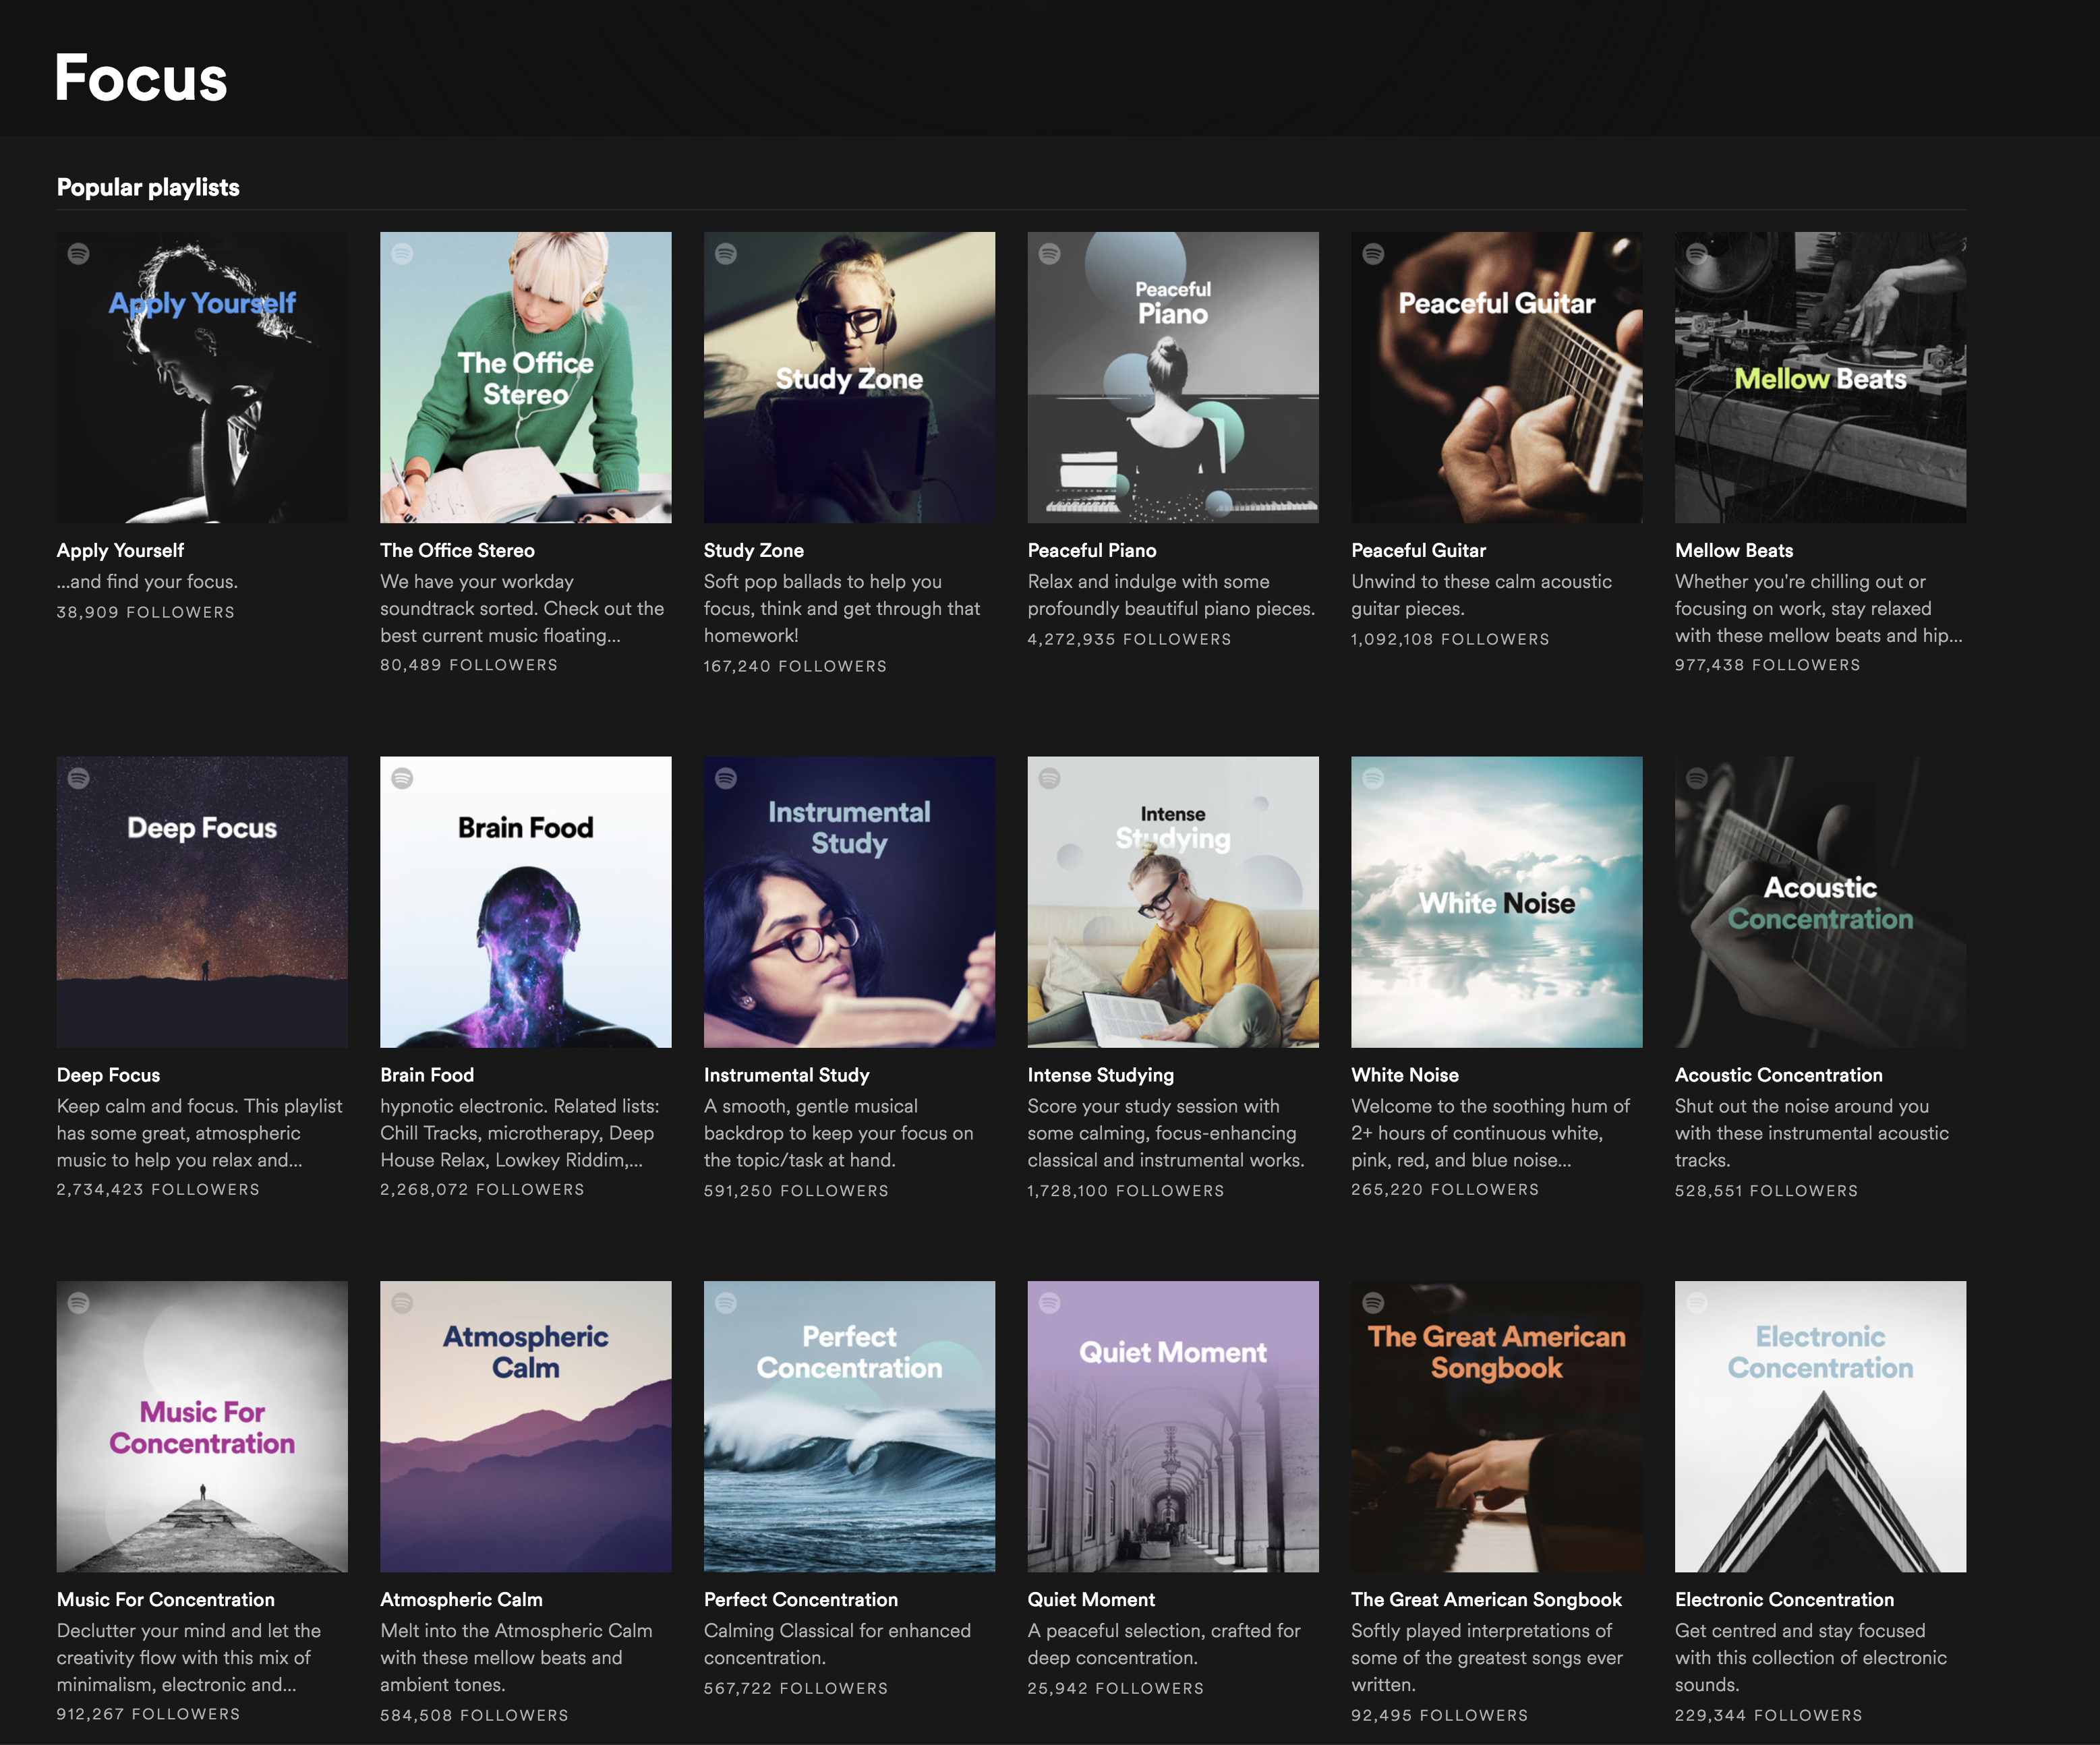
Task: Open The Great American Songbook cover
Action: pyautogui.click(x=1497, y=1427)
